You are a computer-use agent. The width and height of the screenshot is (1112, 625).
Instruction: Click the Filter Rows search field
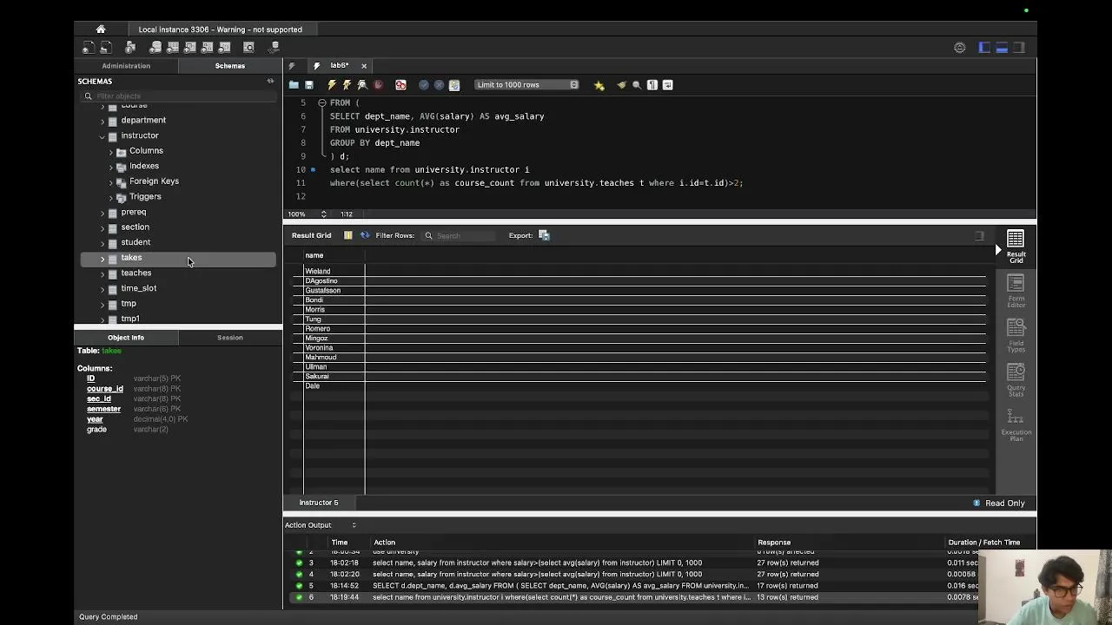point(460,235)
